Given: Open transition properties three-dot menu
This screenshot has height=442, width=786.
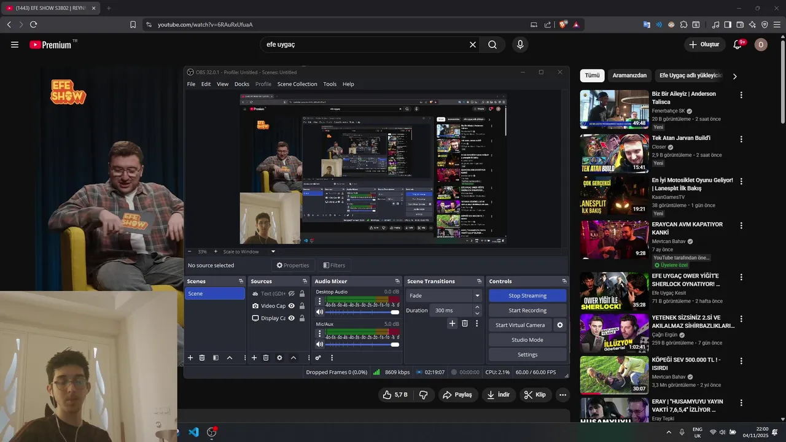Looking at the screenshot, I should click(477, 324).
